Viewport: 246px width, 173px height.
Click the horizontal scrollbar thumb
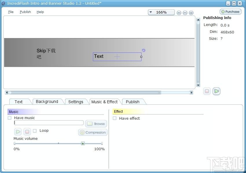85,93
